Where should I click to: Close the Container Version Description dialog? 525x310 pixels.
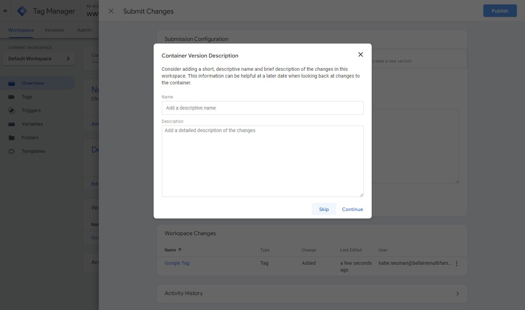pos(360,54)
